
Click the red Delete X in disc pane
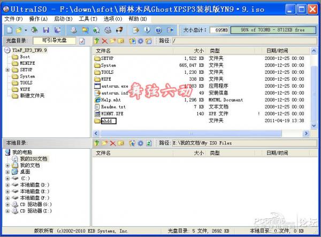[105, 41]
